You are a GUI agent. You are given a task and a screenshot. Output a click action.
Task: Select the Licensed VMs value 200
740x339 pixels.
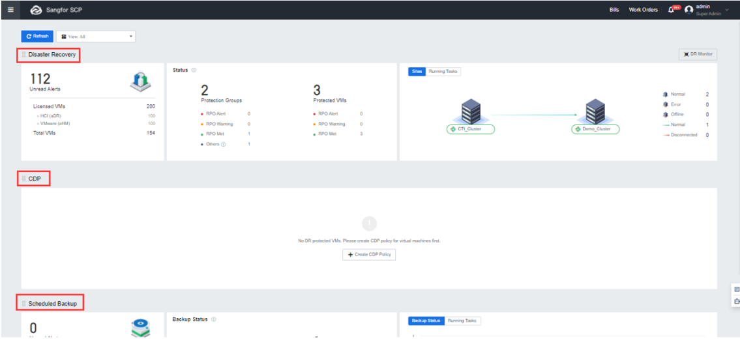click(151, 107)
